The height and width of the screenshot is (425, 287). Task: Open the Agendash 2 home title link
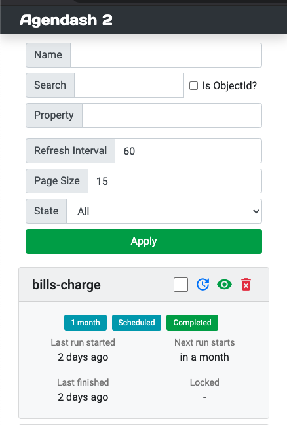tap(66, 20)
